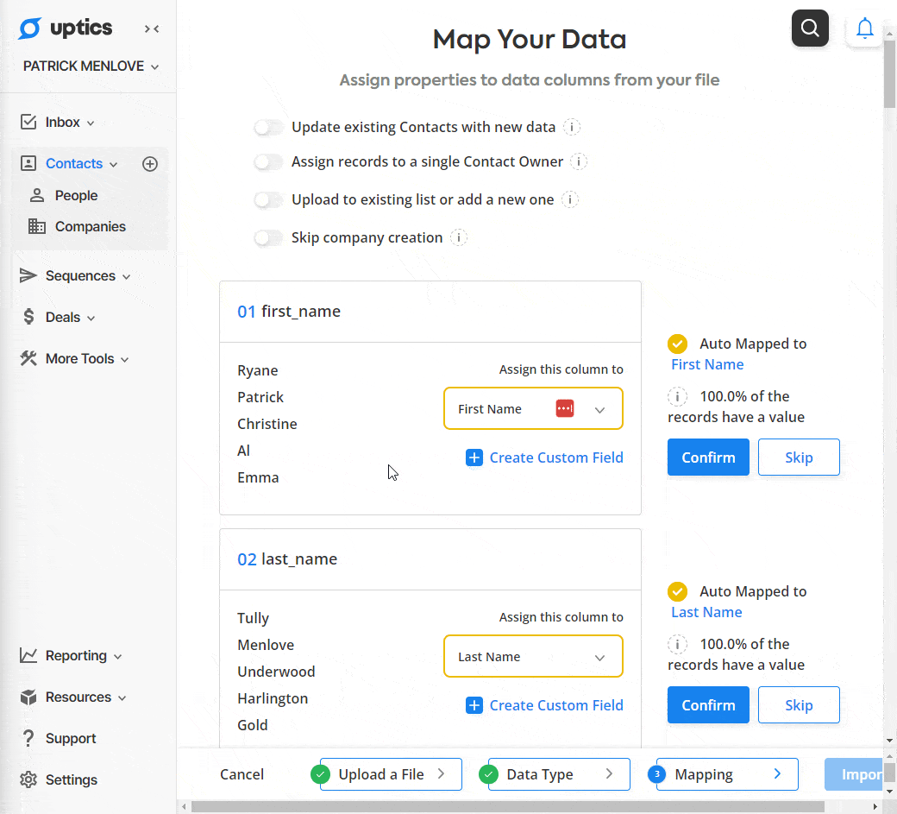897x814 pixels.
Task: Click plus icon for last_name Create Custom Field
Action: click(x=474, y=705)
